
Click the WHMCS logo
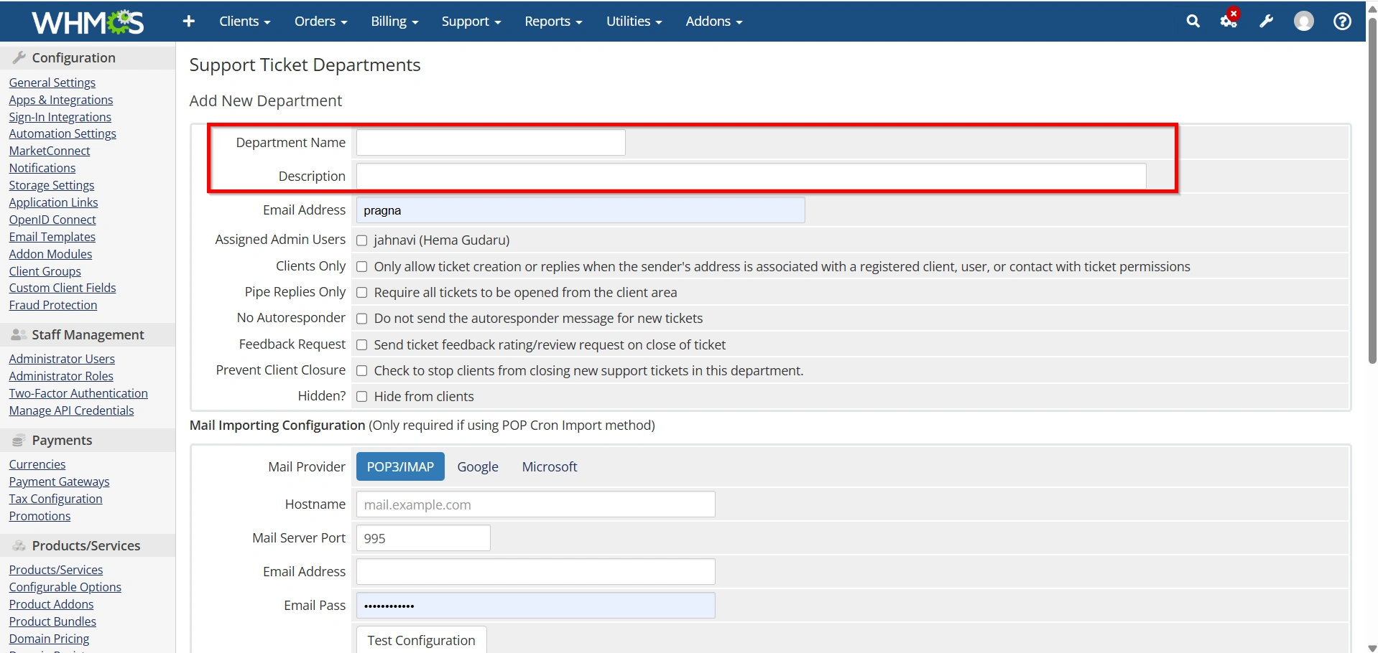click(x=88, y=22)
